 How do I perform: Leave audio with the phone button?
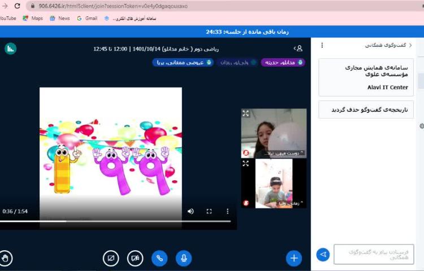coord(159,259)
